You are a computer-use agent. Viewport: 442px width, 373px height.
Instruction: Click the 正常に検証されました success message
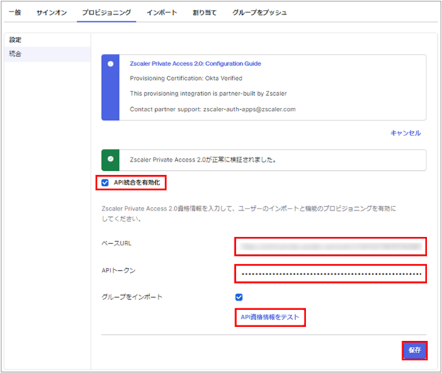[x=203, y=160]
